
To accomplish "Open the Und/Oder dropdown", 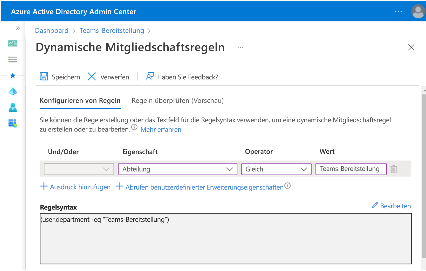I will tap(79, 169).
